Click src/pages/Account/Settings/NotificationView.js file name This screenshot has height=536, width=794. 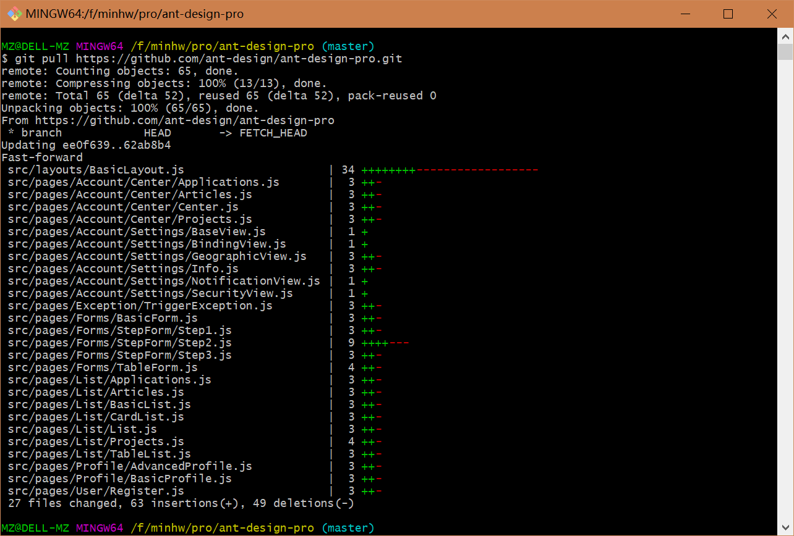(x=164, y=281)
